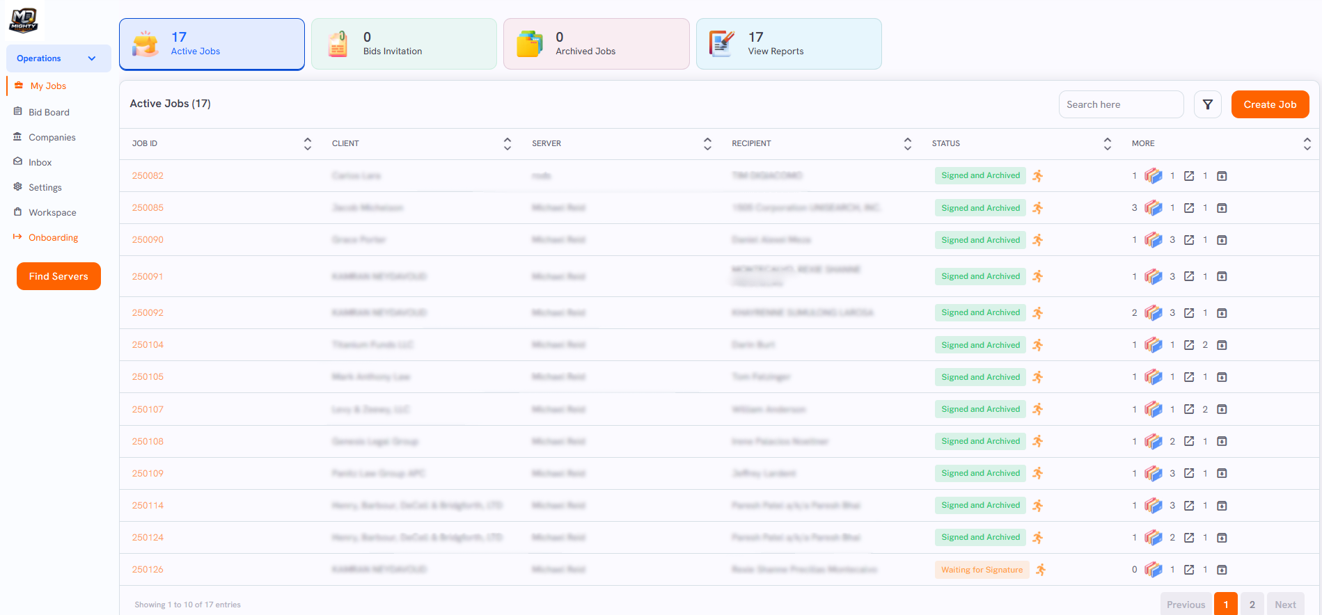This screenshot has width=1322, height=615.
Task: Select the Archived Jobs card
Action: coord(596,44)
